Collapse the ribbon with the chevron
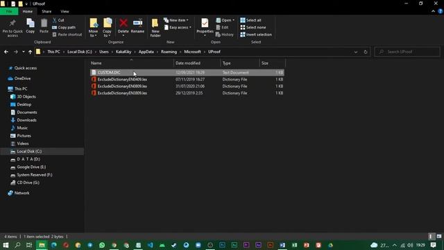444x250 pixels. click(433, 11)
